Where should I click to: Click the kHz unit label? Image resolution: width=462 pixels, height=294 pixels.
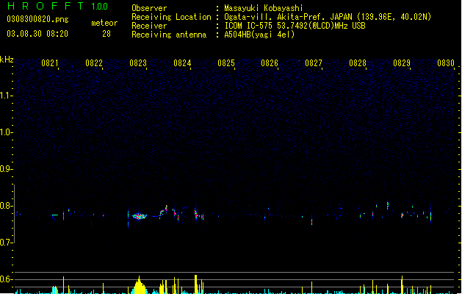[x=7, y=60]
